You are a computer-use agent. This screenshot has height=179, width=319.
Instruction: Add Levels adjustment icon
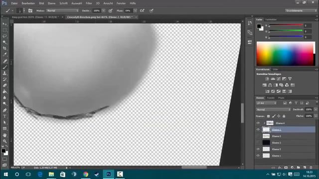273,79
